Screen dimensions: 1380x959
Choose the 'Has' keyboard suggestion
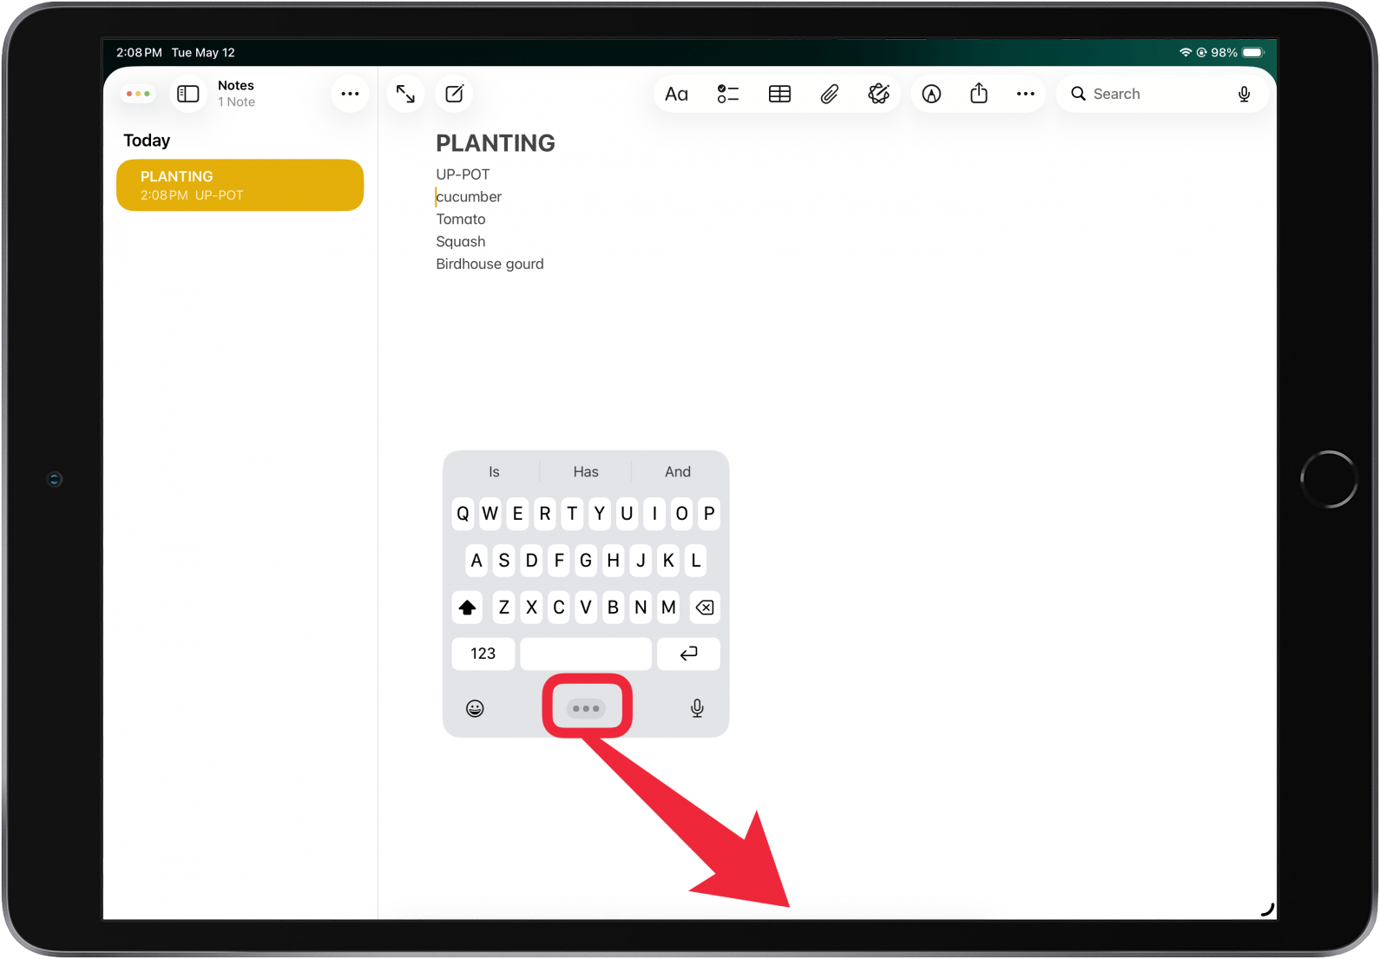586,471
